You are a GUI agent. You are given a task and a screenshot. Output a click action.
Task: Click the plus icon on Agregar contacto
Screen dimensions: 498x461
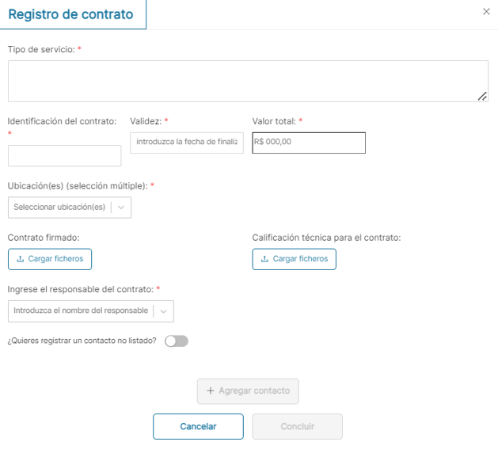click(x=211, y=391)
